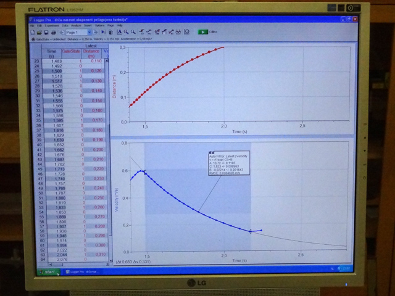The height and width of the screenshot is (296, 395).
Task: Open the Windows start menu
Action: pos(48,272)
